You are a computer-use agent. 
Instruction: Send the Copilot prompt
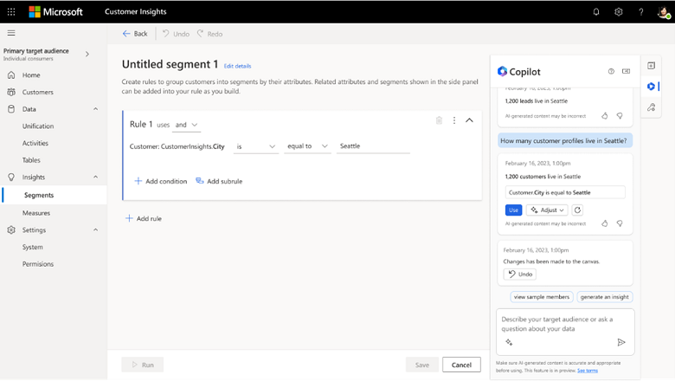(620, 342)
